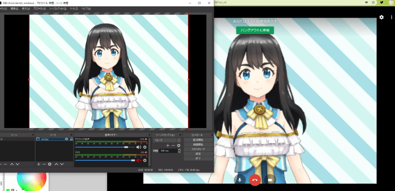This screenshot has height=191, width=395.
Task: Click the right red transform handle in preview
Action: pyautogui.click(x=189, y=79)
